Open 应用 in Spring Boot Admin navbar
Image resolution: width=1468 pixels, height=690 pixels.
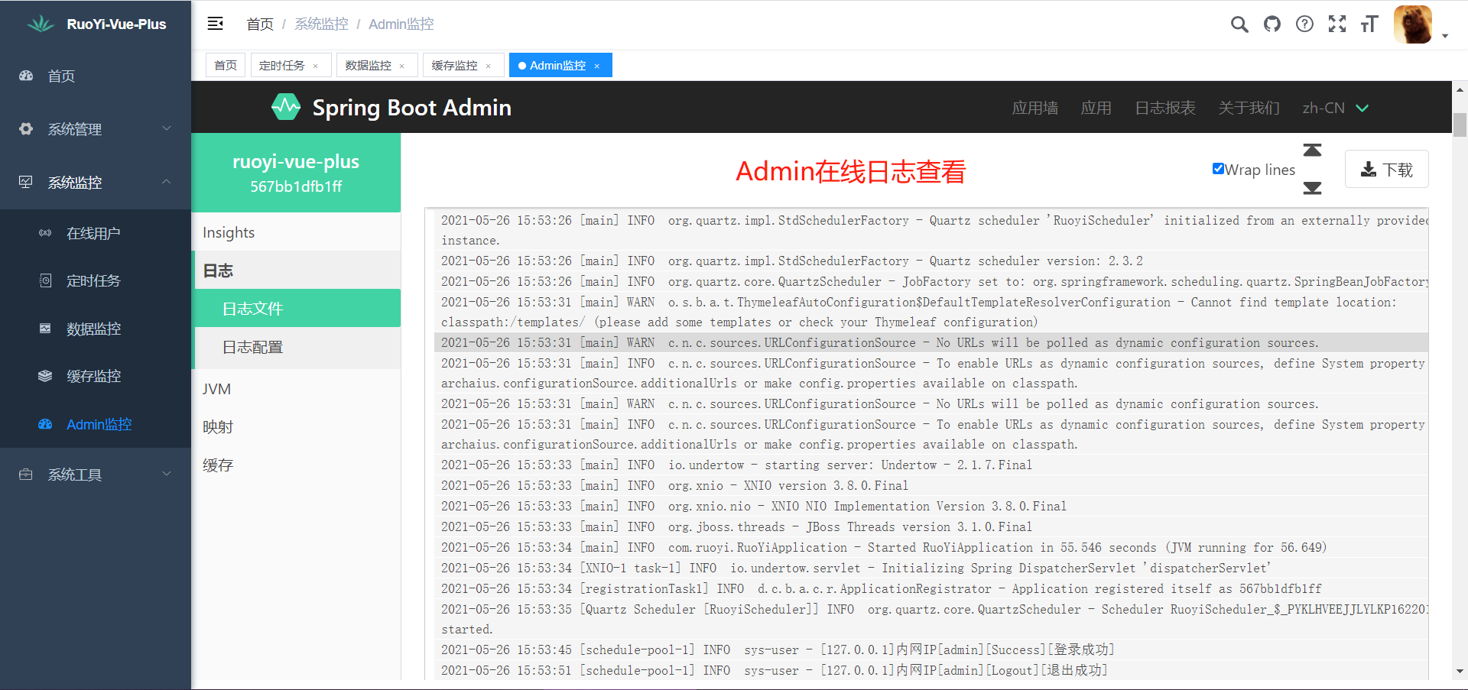point(1096,108)
